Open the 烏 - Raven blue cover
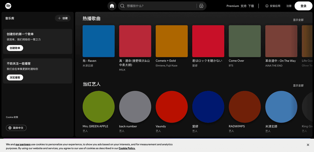Viewport: 314px width, 152px height. click(99, 41)
